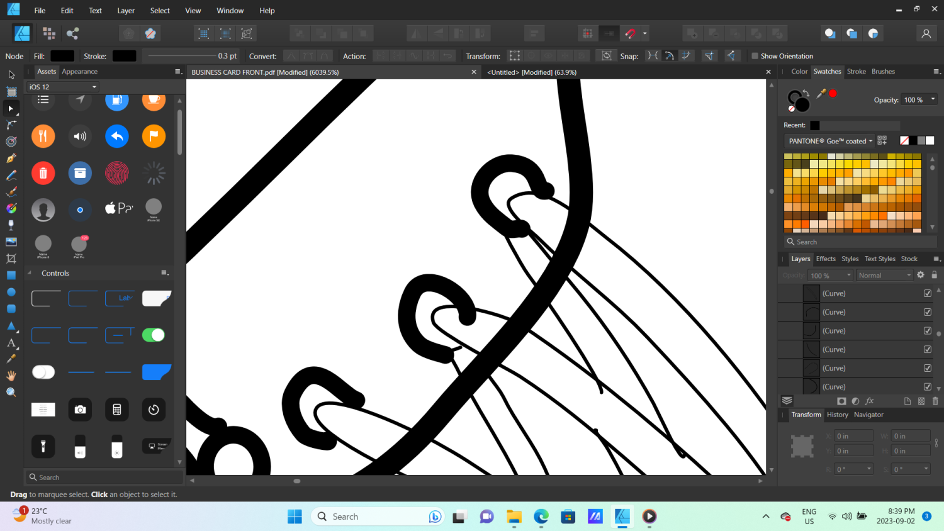Pick the Artistic Text tool
Screen dimensions: 944x531
(x=11, y=343)
